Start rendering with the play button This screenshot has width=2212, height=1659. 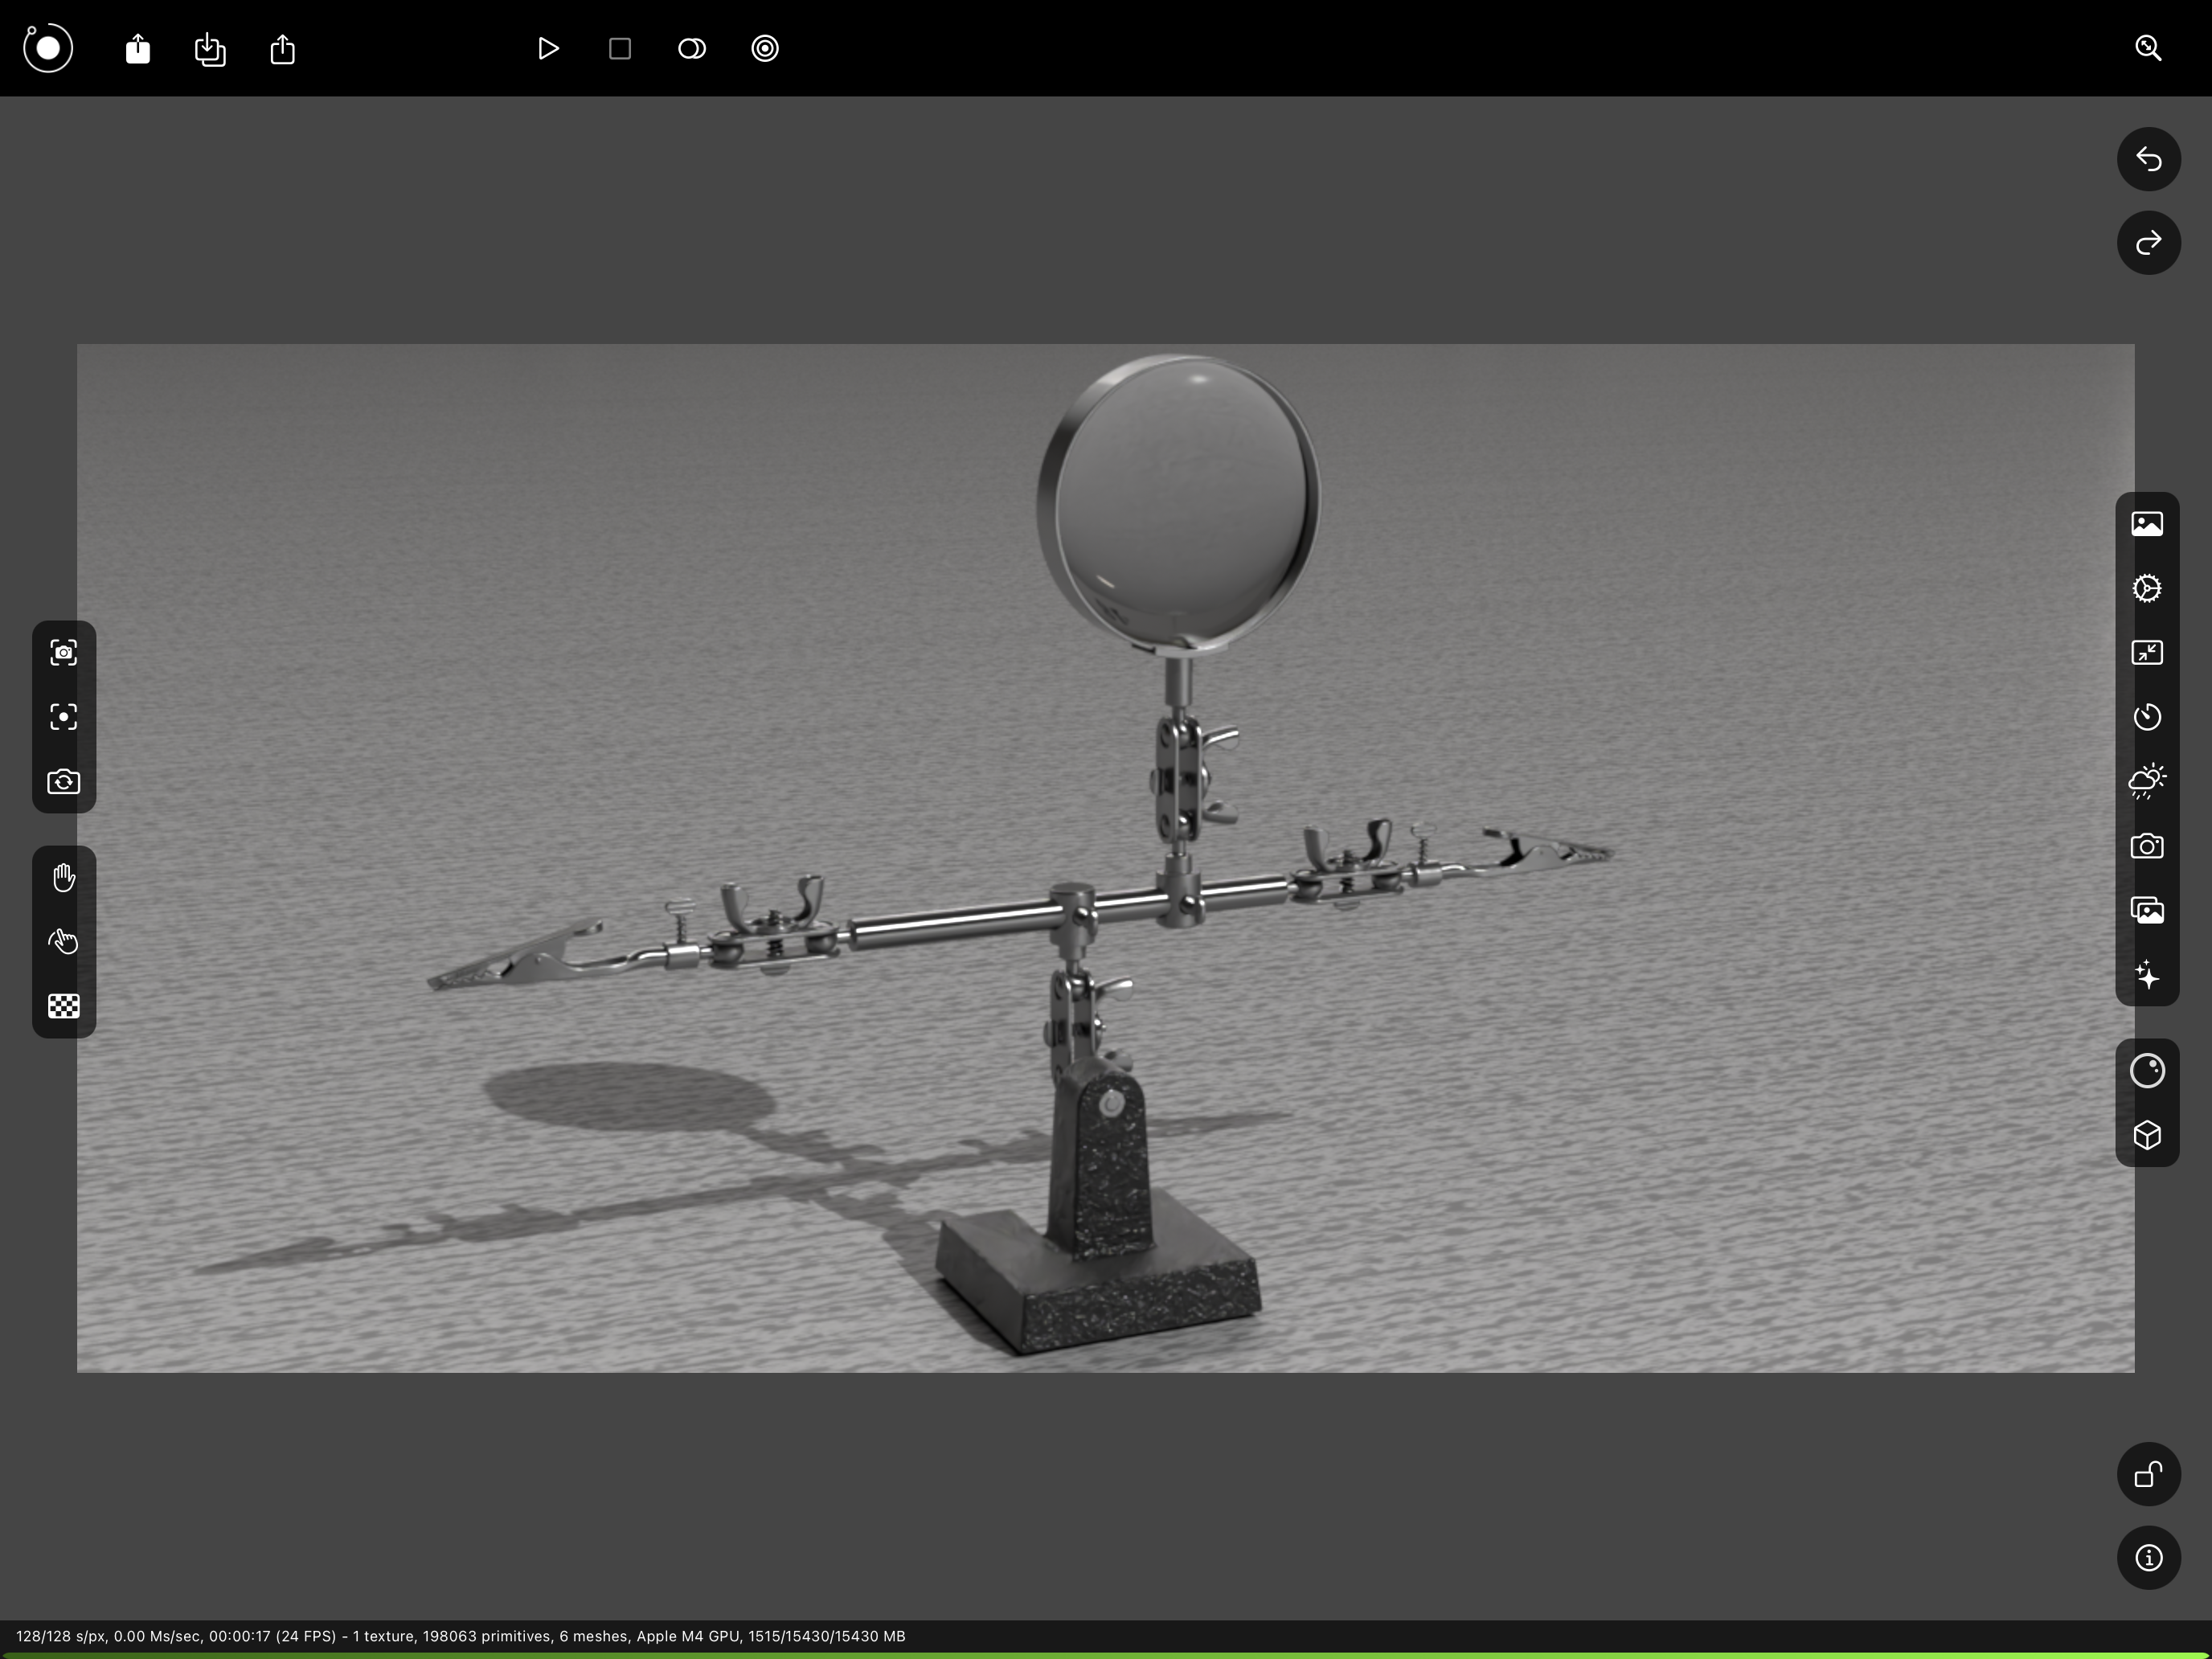[x=547, y=49]
